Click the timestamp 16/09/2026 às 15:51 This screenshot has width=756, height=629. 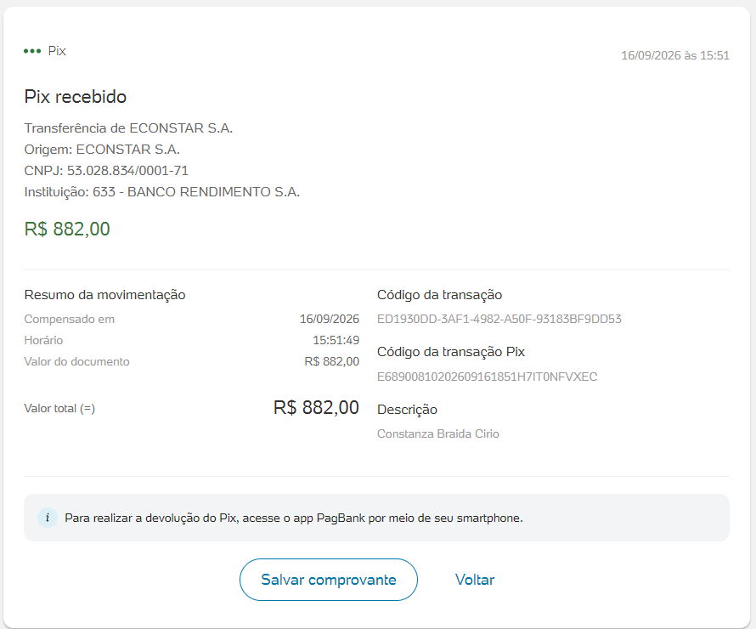[x=675, y=55]
